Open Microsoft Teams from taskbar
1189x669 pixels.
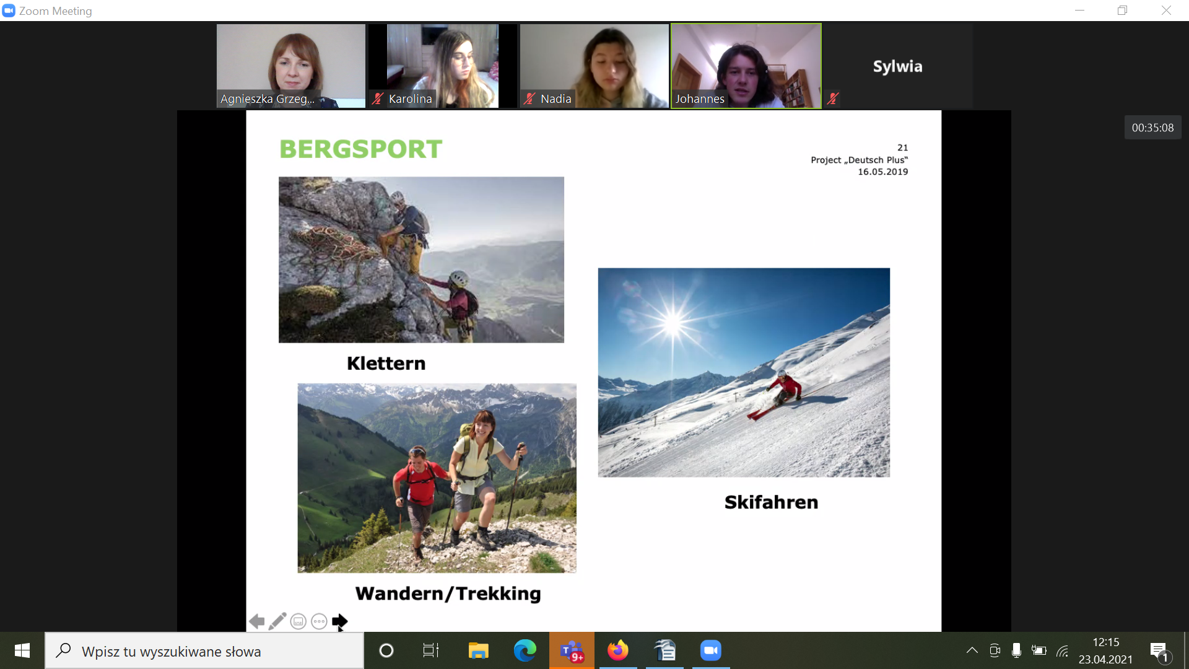572,650
